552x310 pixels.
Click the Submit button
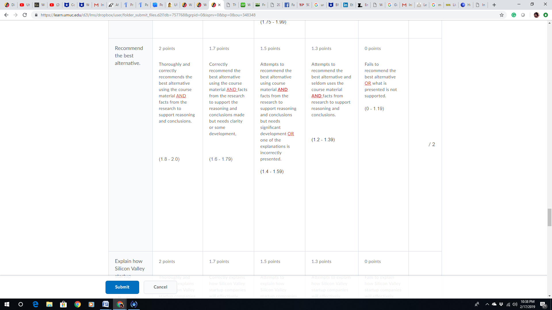122,287
